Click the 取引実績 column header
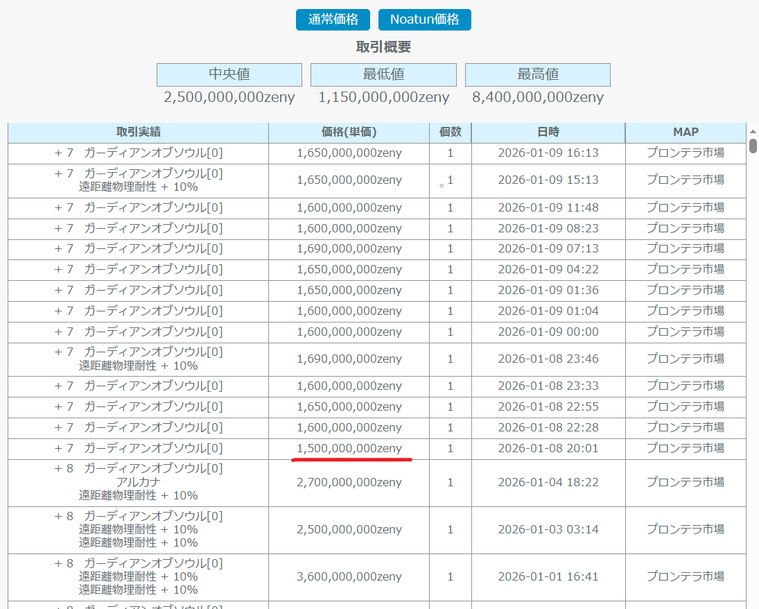The height and width of the screenshot is (609, 759). pos(139,132)
